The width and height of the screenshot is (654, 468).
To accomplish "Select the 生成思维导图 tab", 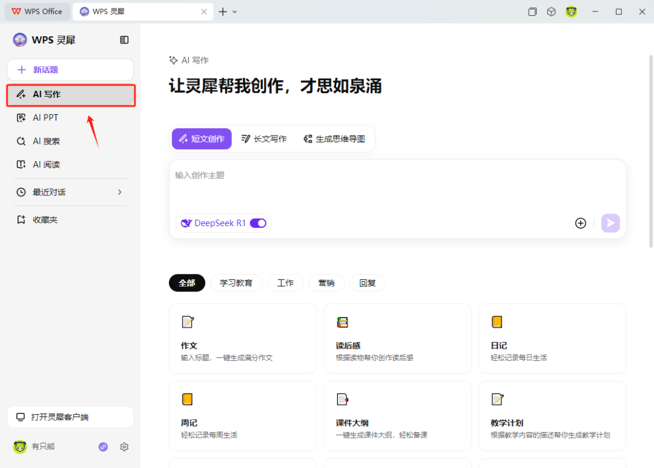I will [x=334, y=138].
